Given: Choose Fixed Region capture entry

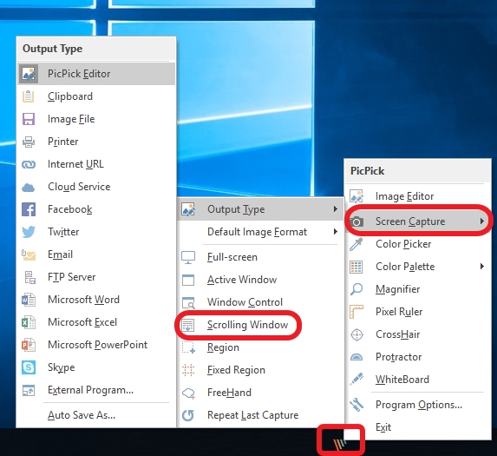Looking at the screenshot, I should click(x=260, y=370).
